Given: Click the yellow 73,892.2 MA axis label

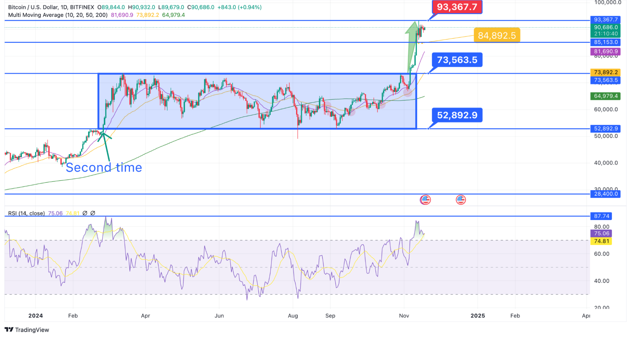Looking at the screenshot, I should tap(605, 73).
